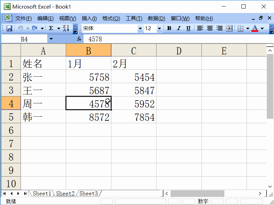
Task: Restore the workbook window inside Excel
Action: click(x=261, y=18)
